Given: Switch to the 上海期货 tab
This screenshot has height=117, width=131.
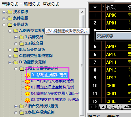Looking at the screenshot, I should pos(111,107).
